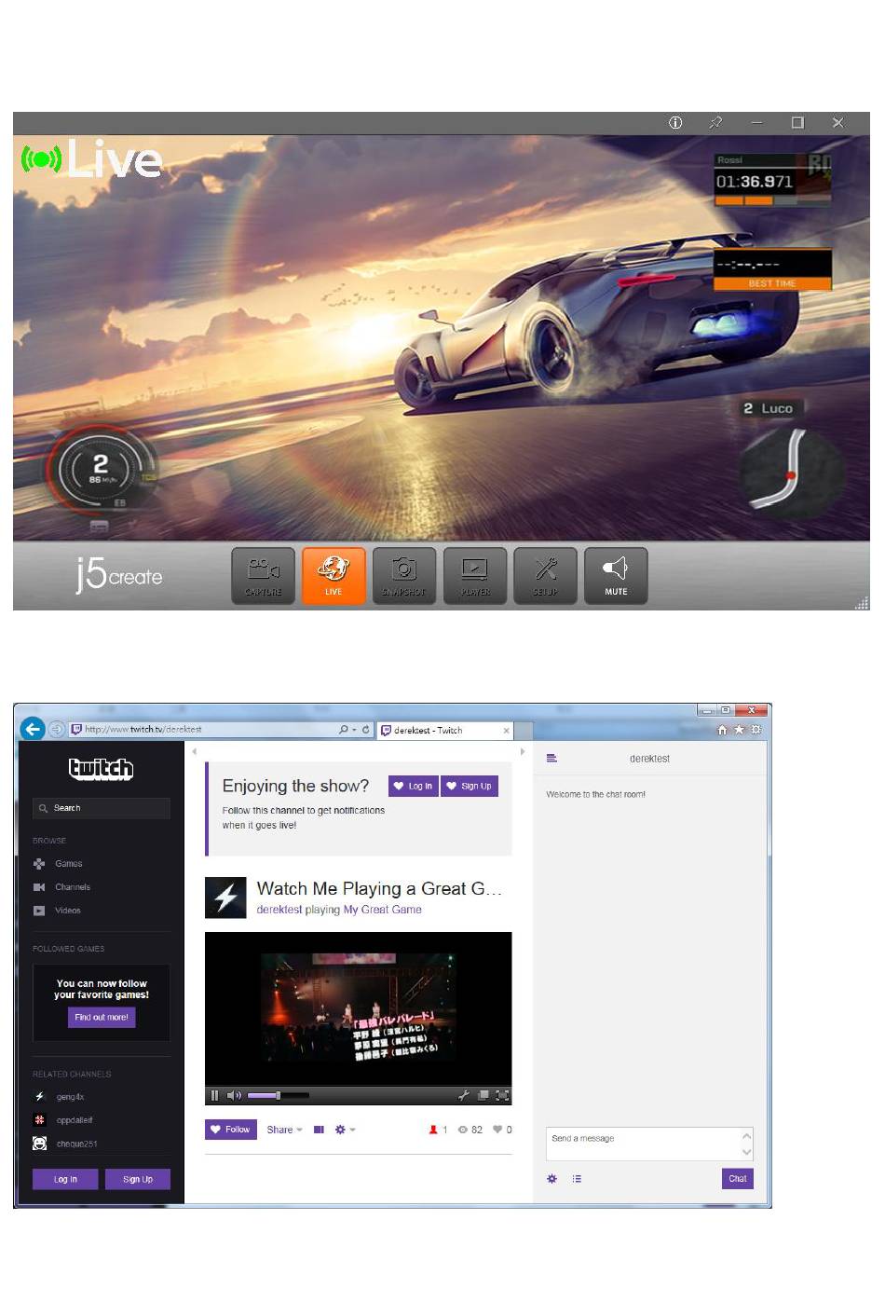Open the Capture mode in j5create
This screenshot has width=885, height=1302.
(x=263, y=576)
